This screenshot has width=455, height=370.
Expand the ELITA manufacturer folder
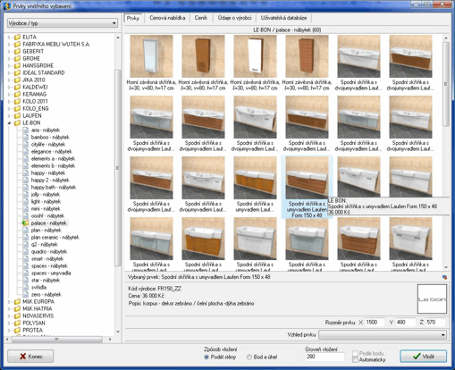coord(9,37)
